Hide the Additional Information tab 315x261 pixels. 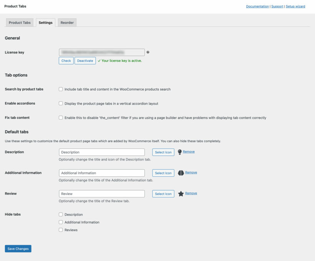[x=60, y=222]
